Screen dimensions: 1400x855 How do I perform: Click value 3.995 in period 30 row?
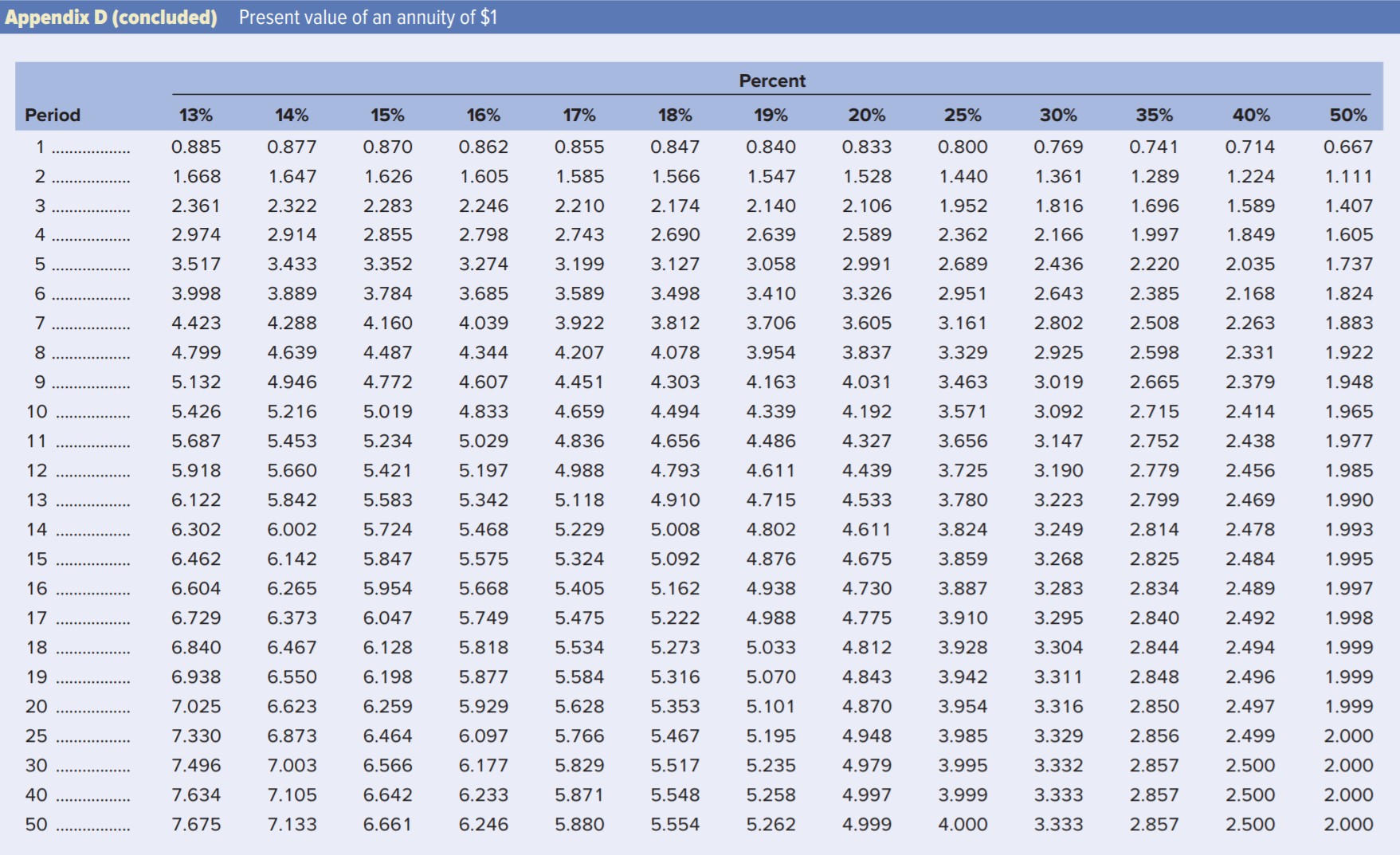963,766
